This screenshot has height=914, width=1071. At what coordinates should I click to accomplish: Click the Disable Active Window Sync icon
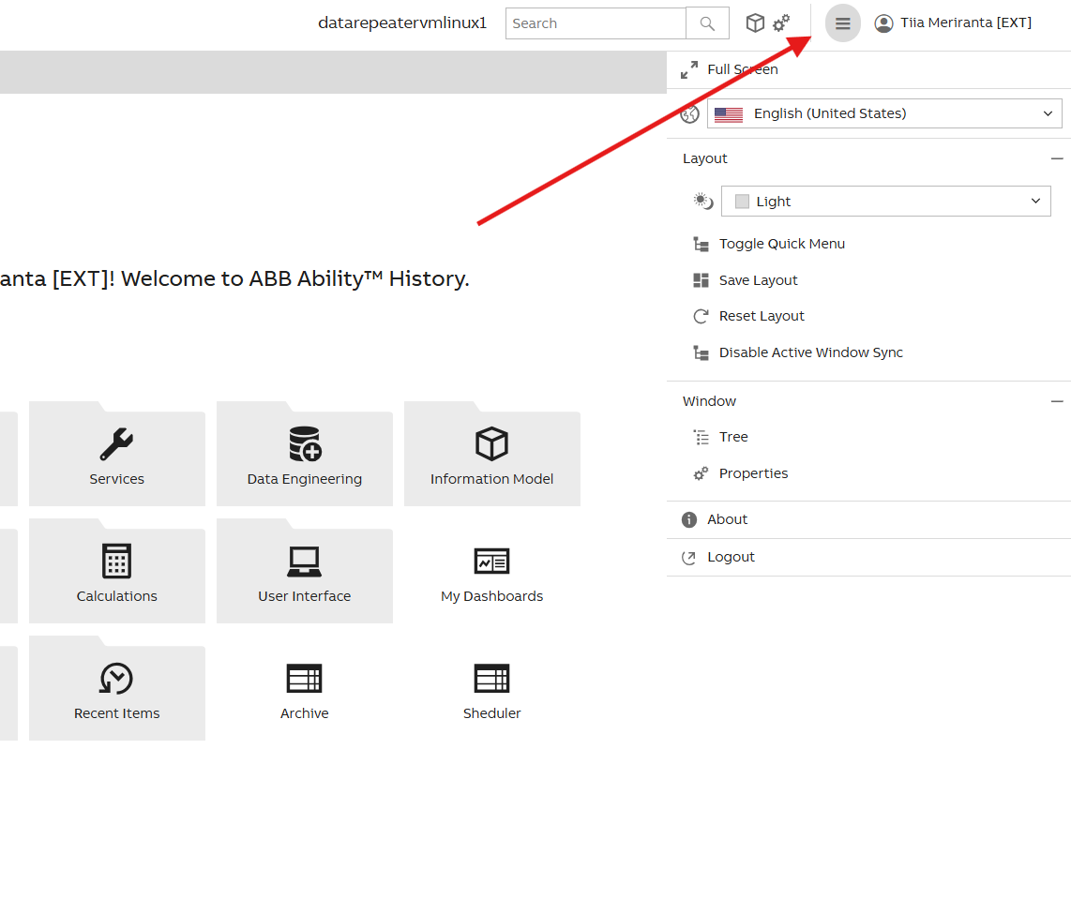pos(701,352)
